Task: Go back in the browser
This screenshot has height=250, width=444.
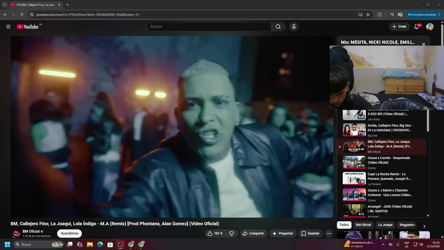Action: 5,15
